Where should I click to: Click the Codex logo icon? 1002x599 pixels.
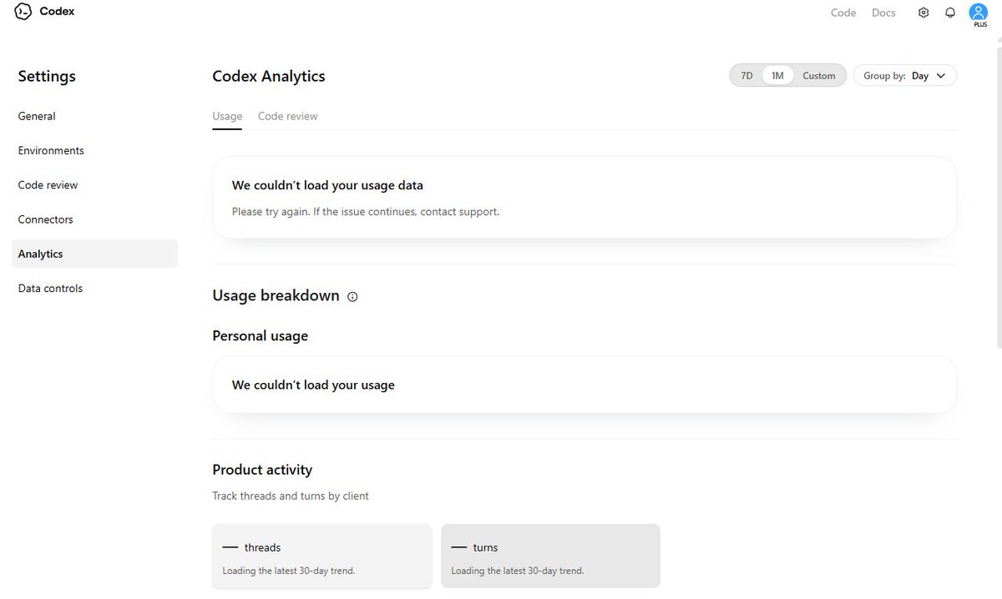(23, 12)
